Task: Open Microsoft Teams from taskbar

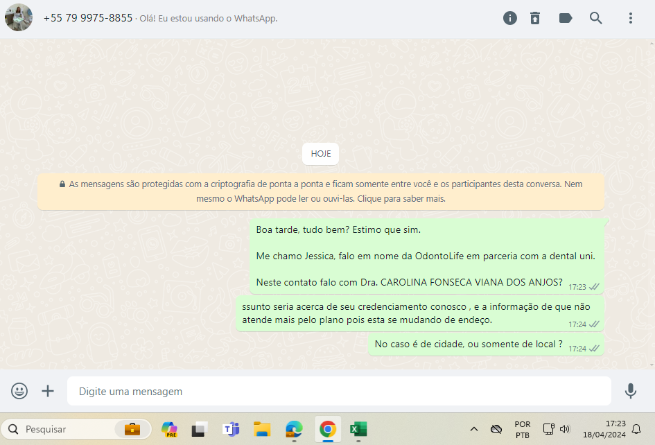Action: pos(231,429)
